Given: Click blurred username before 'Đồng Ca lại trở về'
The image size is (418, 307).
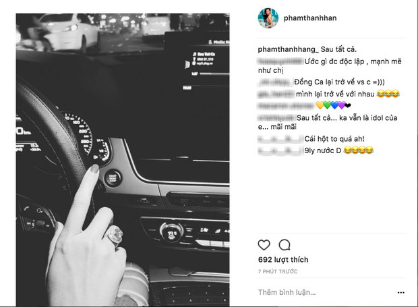Looking at the screenshot, I should 275,82.
